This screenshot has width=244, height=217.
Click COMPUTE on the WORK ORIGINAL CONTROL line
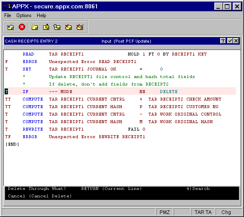pos(33,114)
